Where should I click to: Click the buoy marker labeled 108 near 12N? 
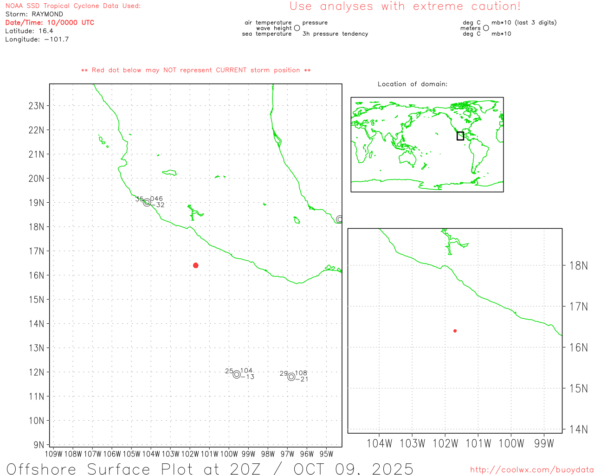click(x=291, y=377)
